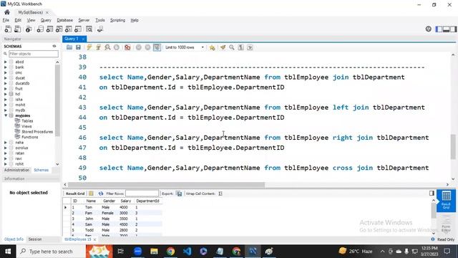Image resolution: width=458 pixels, height=258 pixels.
Task: Collapse the myjoins schema
Action: [6, 115]
